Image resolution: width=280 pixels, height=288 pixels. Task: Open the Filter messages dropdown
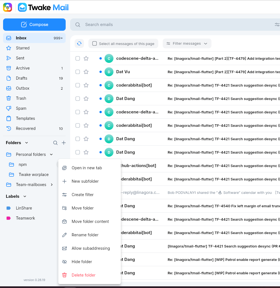[x=187, y=44]
